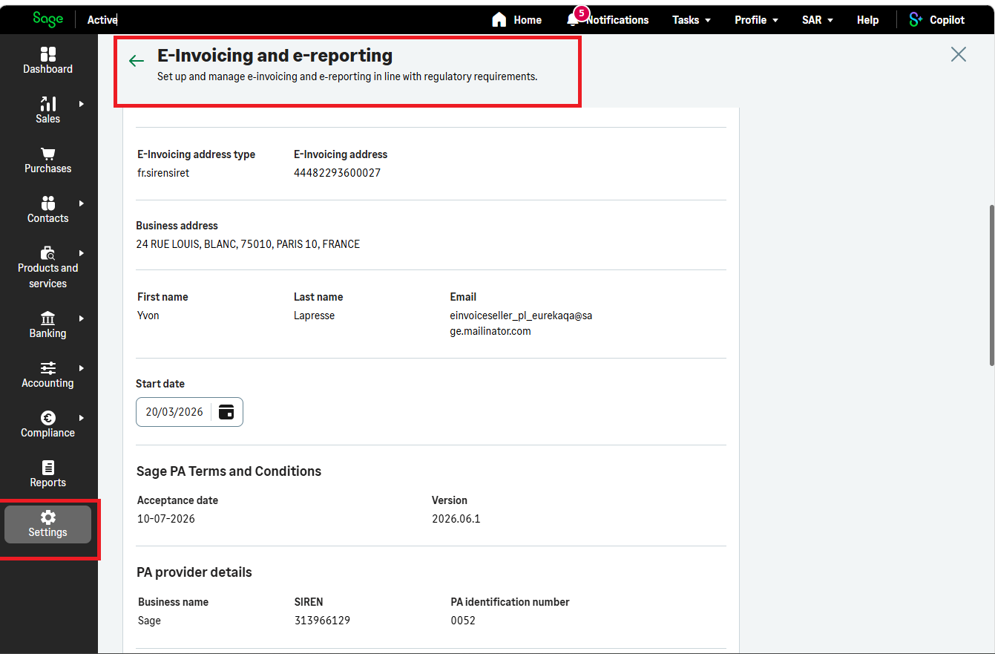Open the SAR dropdown

[818, 20]
